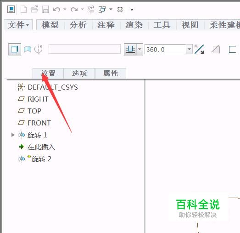The height and width of the screenshot is (233, 240).
Task: Switch to the 注释 ribbon tab
Action: (x=106, y=25)
